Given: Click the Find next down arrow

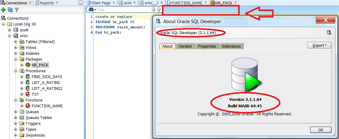Looking at the screenshot, I should pos(153,10).
